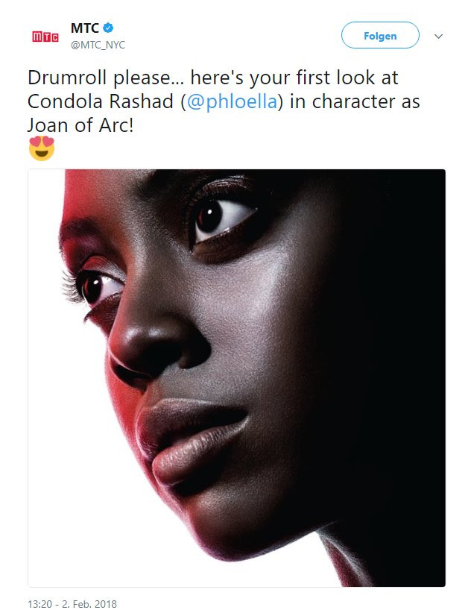Open the tweet photo in full view
Viewport: 471px width, 613px height.
click(236, 378)
